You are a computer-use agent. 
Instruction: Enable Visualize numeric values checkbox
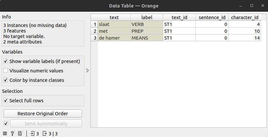6,70
